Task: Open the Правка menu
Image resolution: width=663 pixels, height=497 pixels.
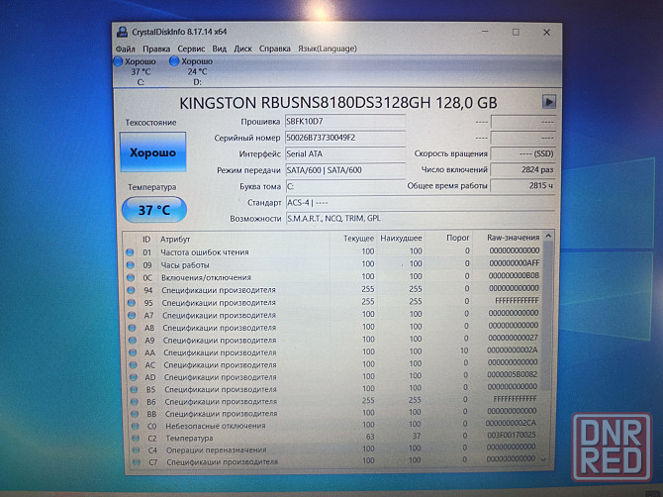Action: coord(156,49)
